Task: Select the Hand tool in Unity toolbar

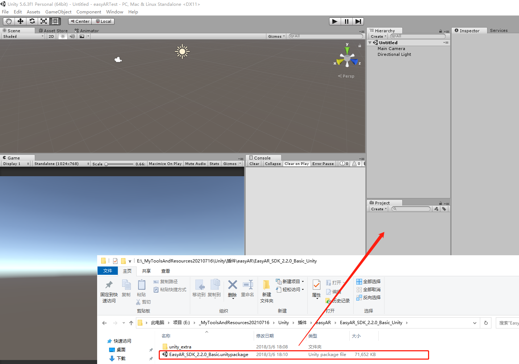Action: [x=8, y=21]
